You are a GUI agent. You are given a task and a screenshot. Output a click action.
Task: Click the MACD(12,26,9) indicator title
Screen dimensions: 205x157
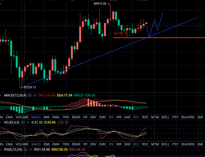coord(15,95)
